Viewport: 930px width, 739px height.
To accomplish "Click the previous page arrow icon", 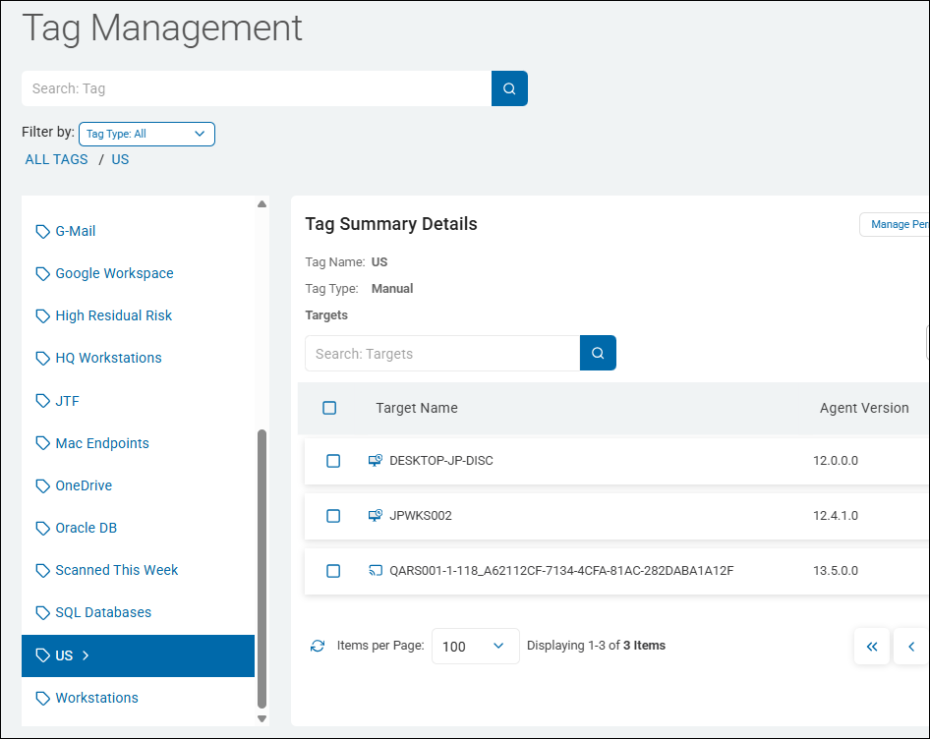I will tap(911, 647).
